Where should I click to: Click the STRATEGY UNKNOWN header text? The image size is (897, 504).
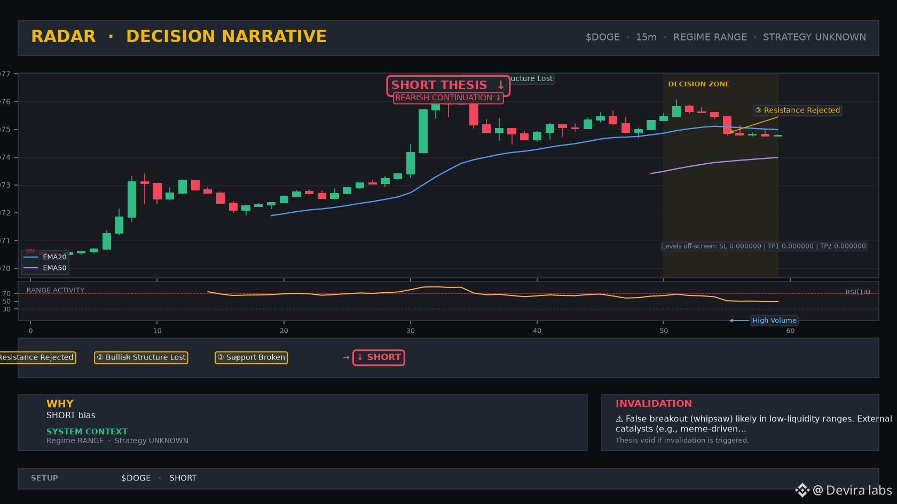814,37
